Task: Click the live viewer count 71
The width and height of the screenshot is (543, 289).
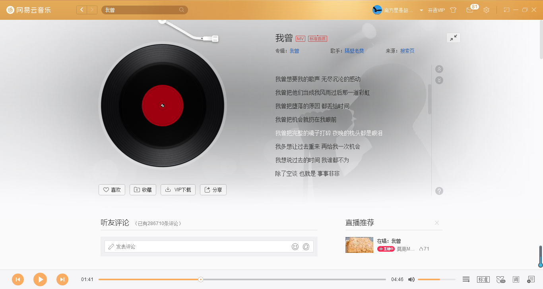Action: 424,249
